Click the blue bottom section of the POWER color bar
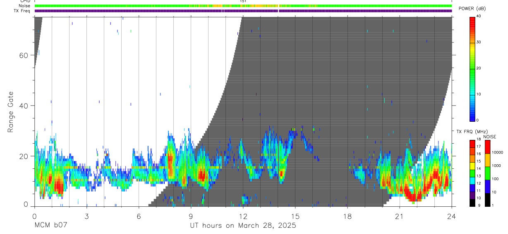Image resolution: width=508 pixels, height=234 pixels. point(472,113)
